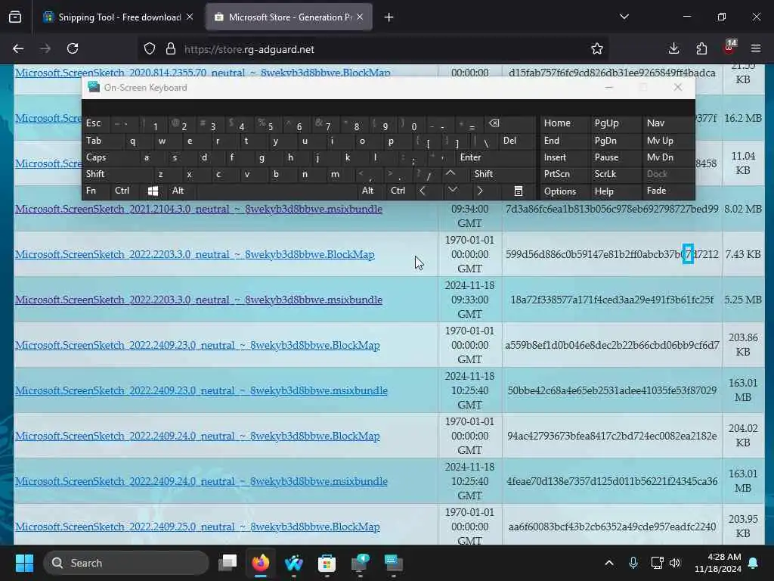The image size is (774, 581).
Task: Open a new tab with the plus button
Action: tap(389, 17)
